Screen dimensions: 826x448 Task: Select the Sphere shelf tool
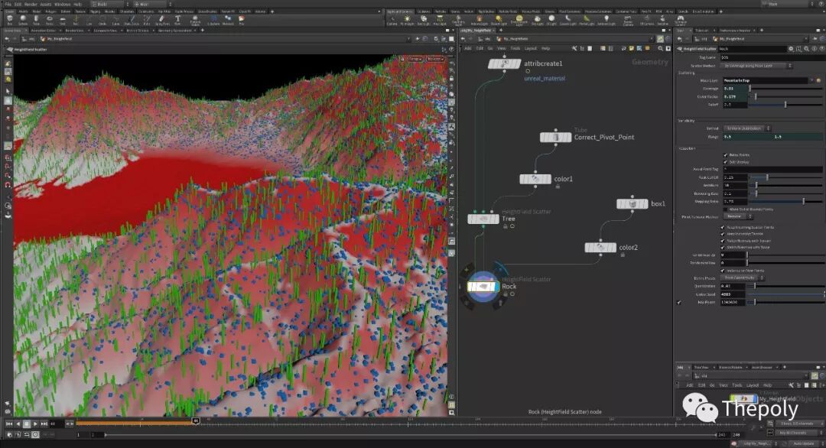click(x=23, y=20)
